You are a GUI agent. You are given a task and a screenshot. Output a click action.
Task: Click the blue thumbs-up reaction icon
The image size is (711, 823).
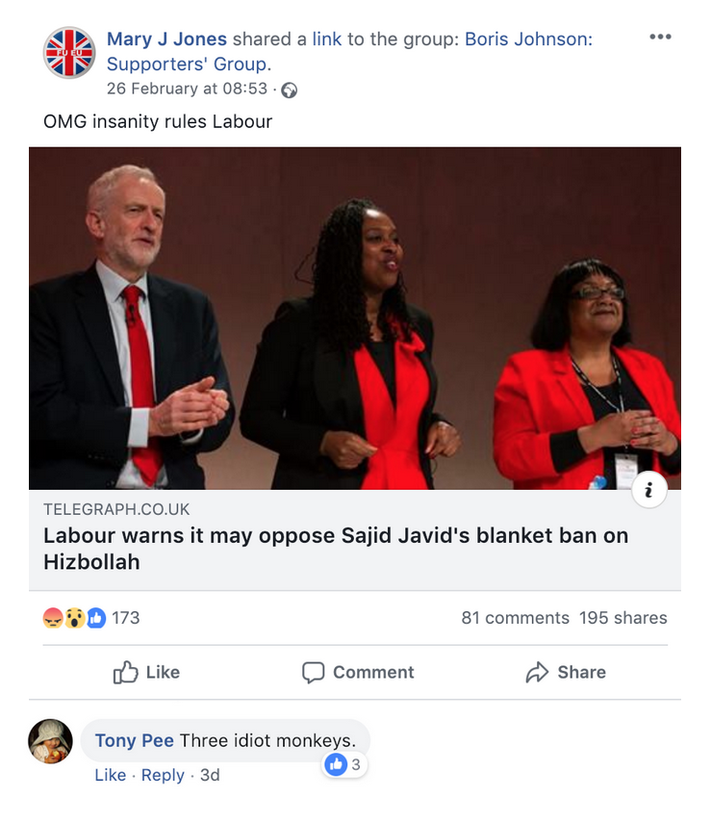[x=96, y=618]
